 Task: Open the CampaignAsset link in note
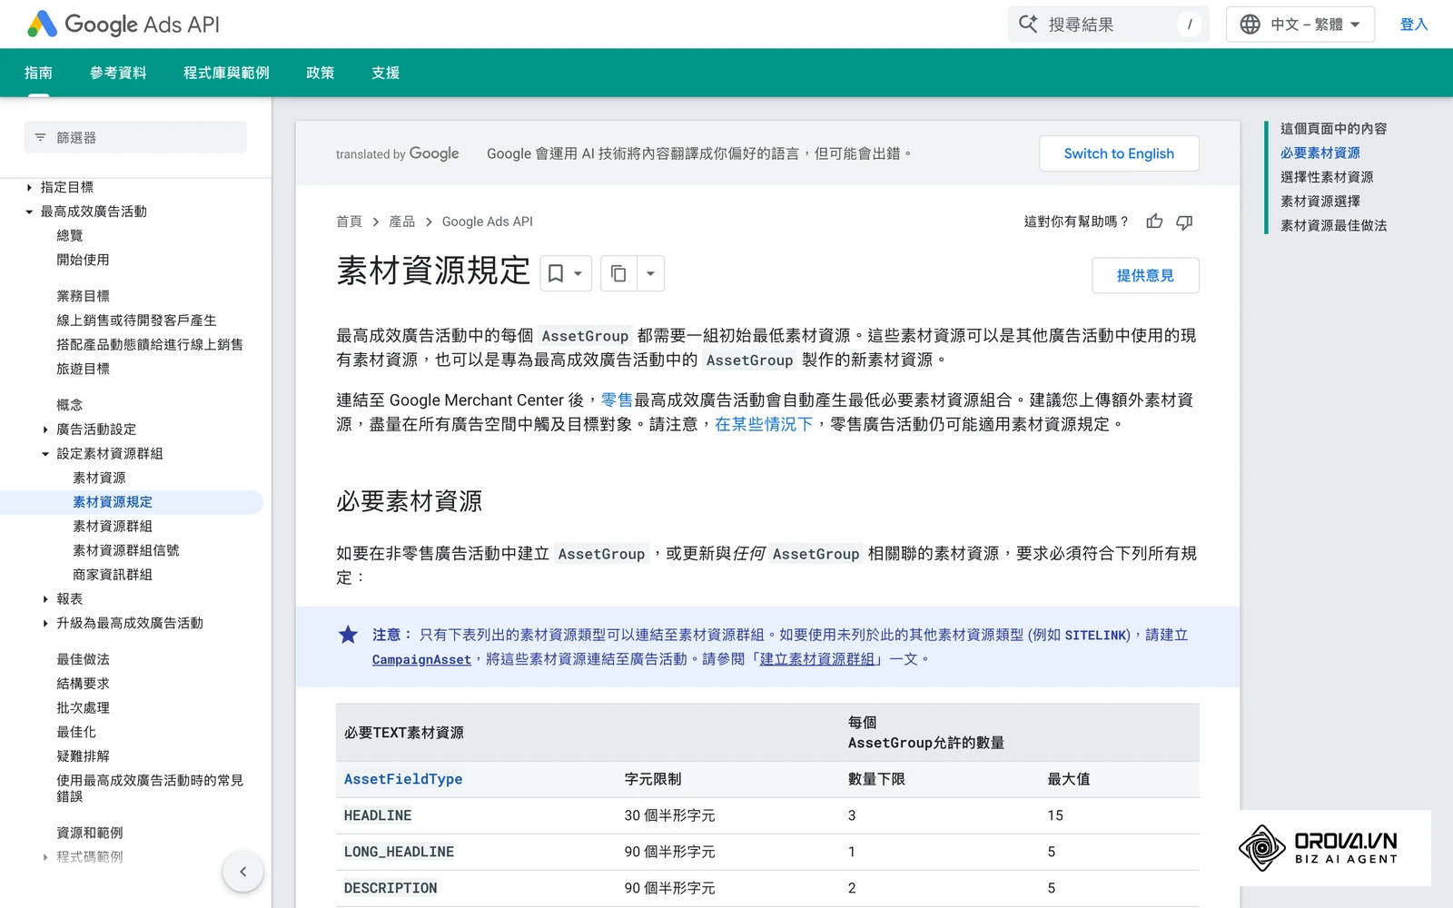pyautogui.click(x=421, y=659)
